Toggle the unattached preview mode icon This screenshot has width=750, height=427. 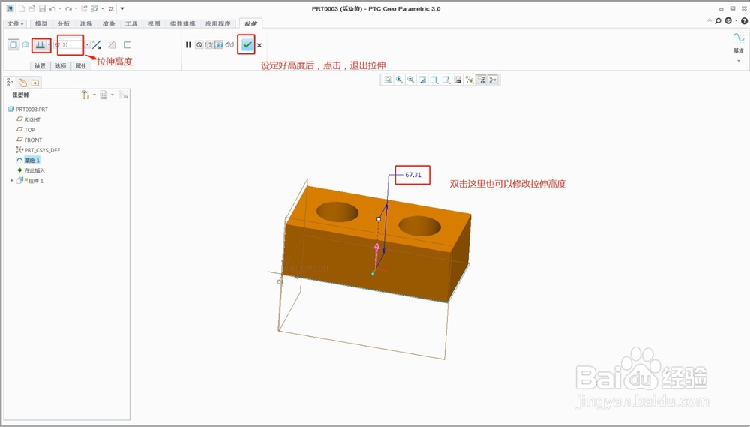click(x=209, y=44)
